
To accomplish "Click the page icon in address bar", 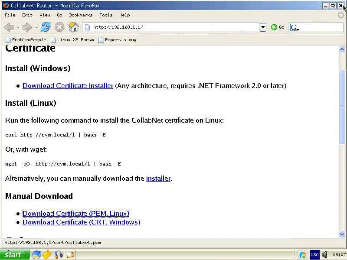I will (x=88, y=27).
